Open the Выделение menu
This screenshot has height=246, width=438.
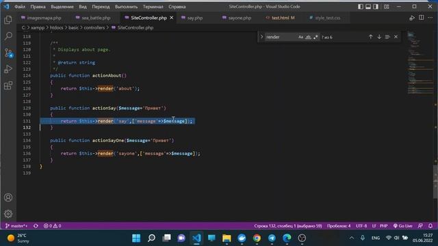click(x=62, y=7)
